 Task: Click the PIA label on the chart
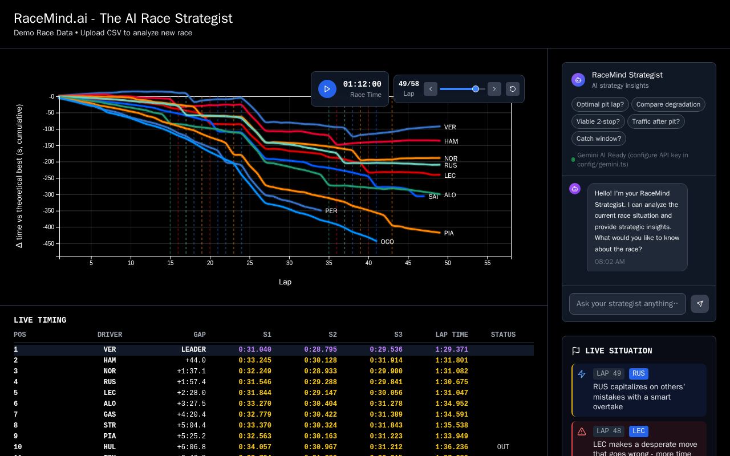[x=449, y=234]
